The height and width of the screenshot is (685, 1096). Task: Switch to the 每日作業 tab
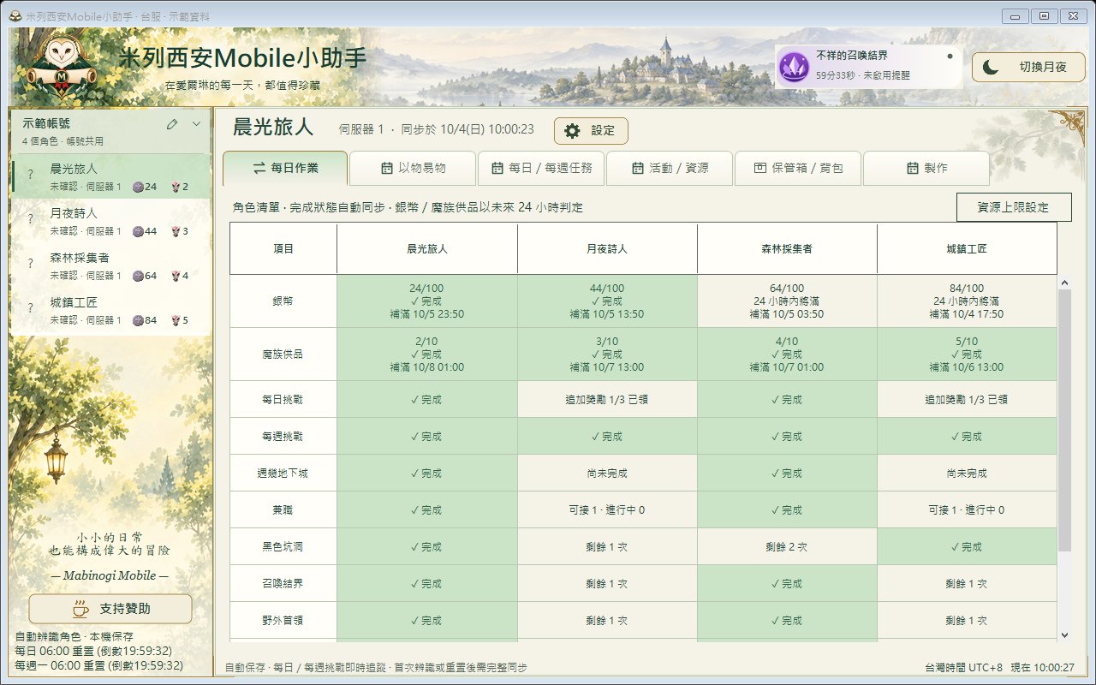(x=285, y=169)
